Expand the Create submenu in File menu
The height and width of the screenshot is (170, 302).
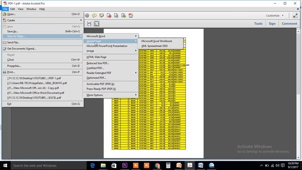(42, 20)
